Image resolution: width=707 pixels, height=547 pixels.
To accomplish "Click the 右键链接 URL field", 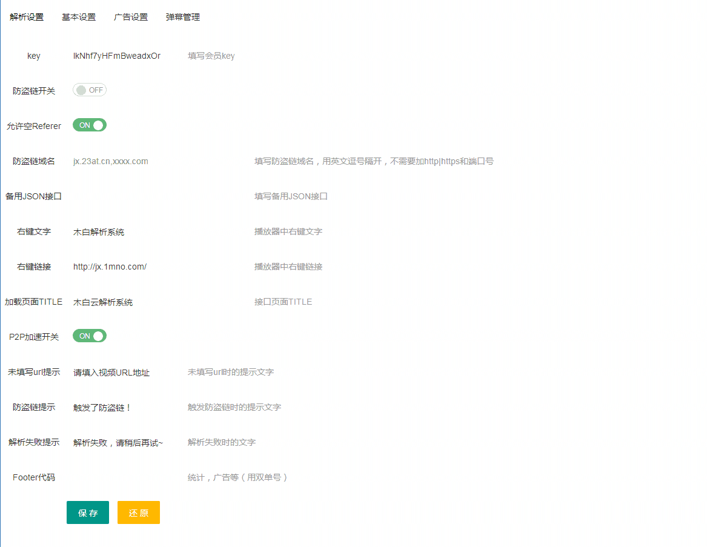I will [x=121, y=266].
